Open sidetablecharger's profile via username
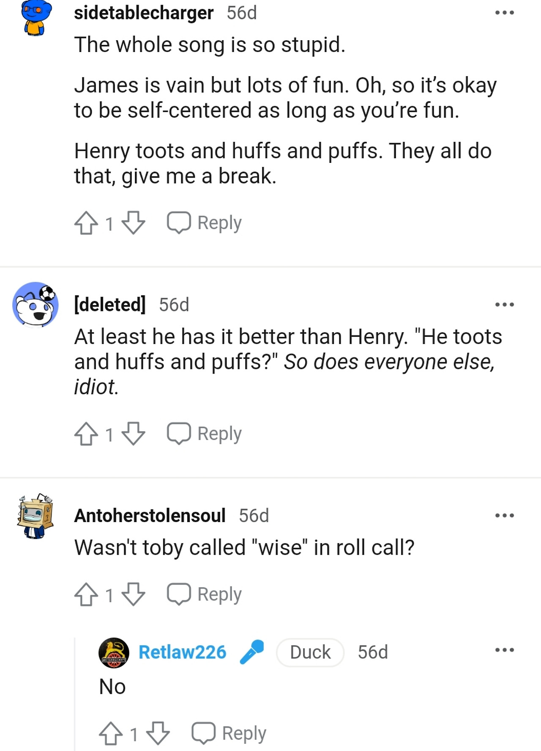The width and height of the screenshot is (541, 751). coord(144,13)
